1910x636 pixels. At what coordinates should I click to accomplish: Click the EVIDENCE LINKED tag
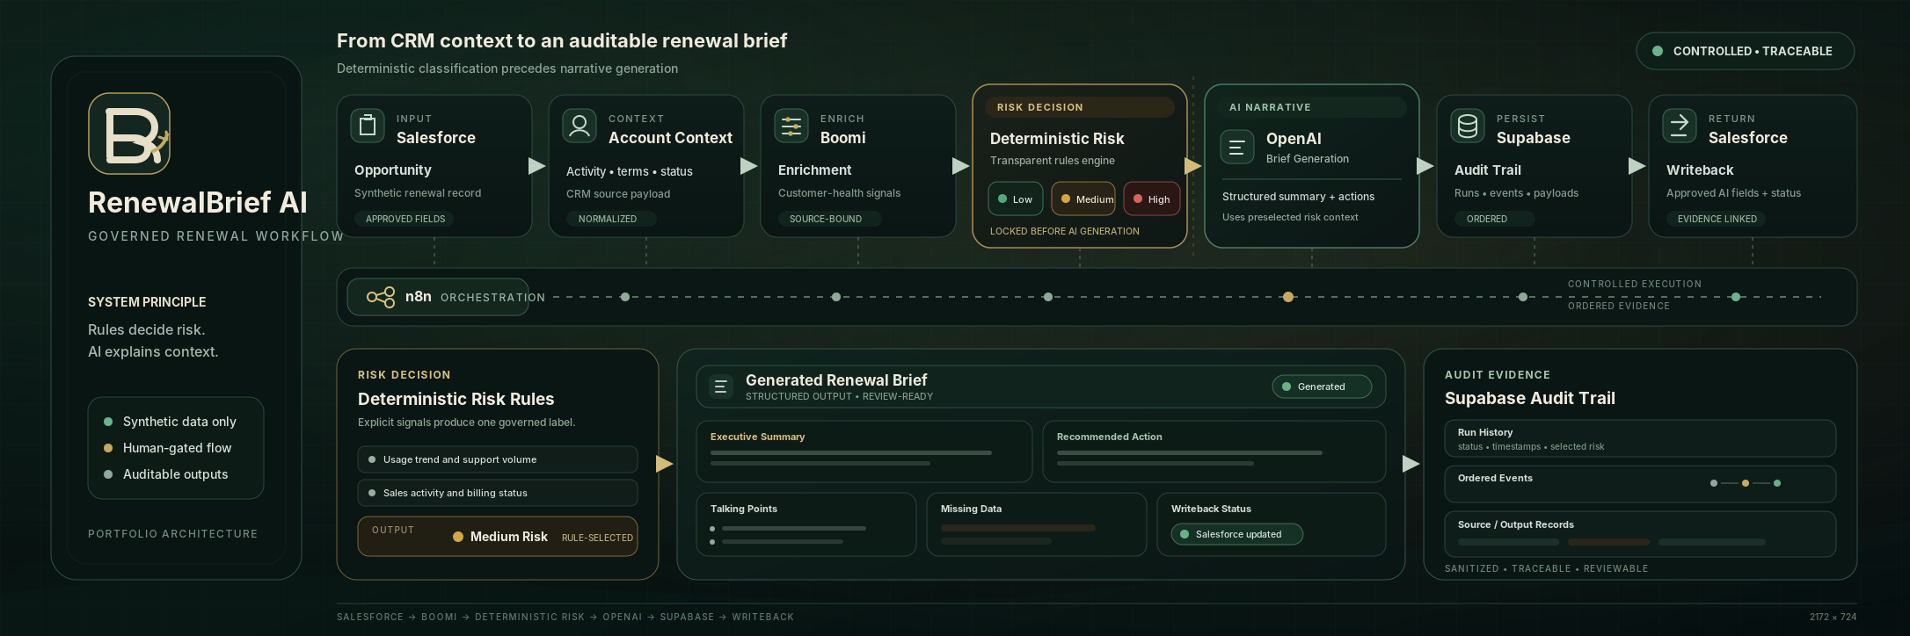tap(1717, 219)
